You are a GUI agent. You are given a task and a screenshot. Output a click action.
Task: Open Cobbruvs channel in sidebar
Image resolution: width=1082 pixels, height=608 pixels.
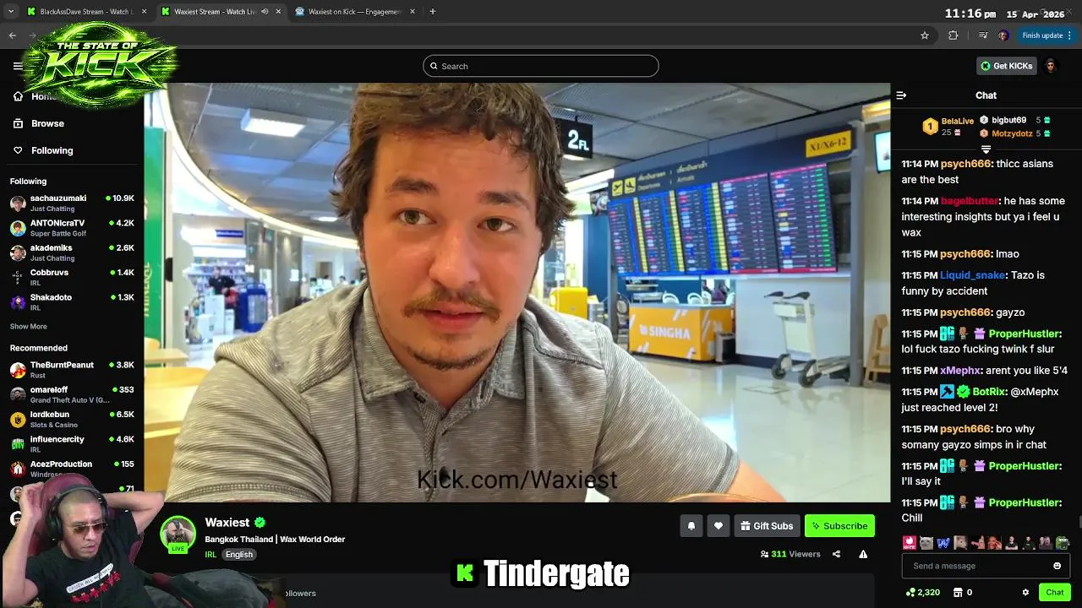pos(72,277)
